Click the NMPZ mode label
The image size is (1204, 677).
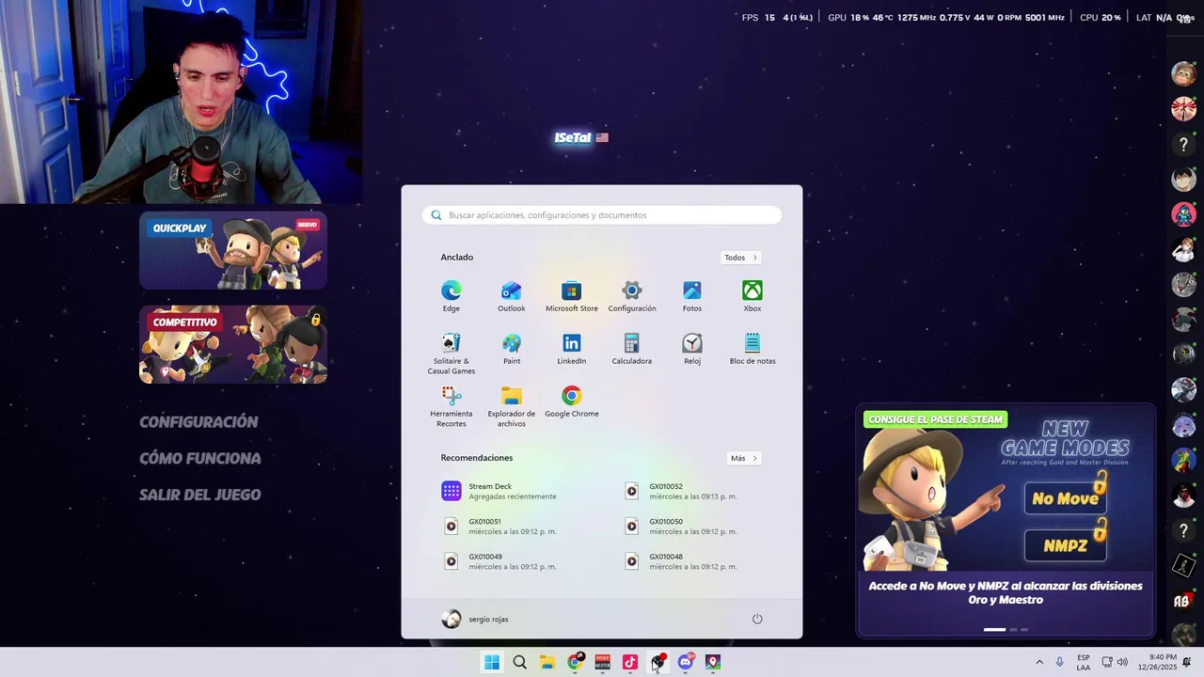click(x=1065, y=545)
